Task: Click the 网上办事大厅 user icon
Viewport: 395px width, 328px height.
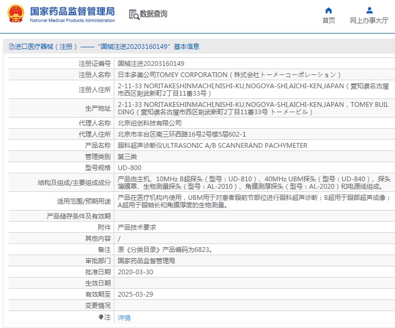Action: [369, 10]
